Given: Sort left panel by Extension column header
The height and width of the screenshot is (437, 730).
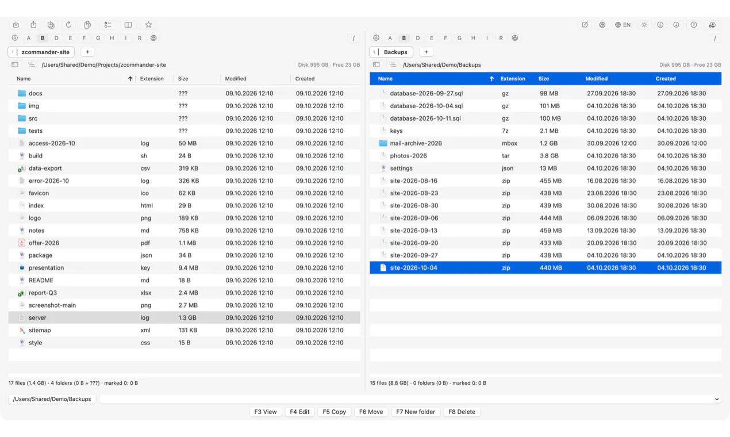Looking at the screenshot, I should pyautogui.click(x=152, y=79).
